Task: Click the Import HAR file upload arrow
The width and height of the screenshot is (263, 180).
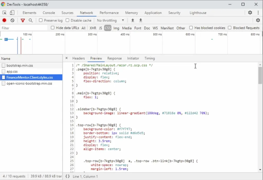Action: click(x=133, y=20)
